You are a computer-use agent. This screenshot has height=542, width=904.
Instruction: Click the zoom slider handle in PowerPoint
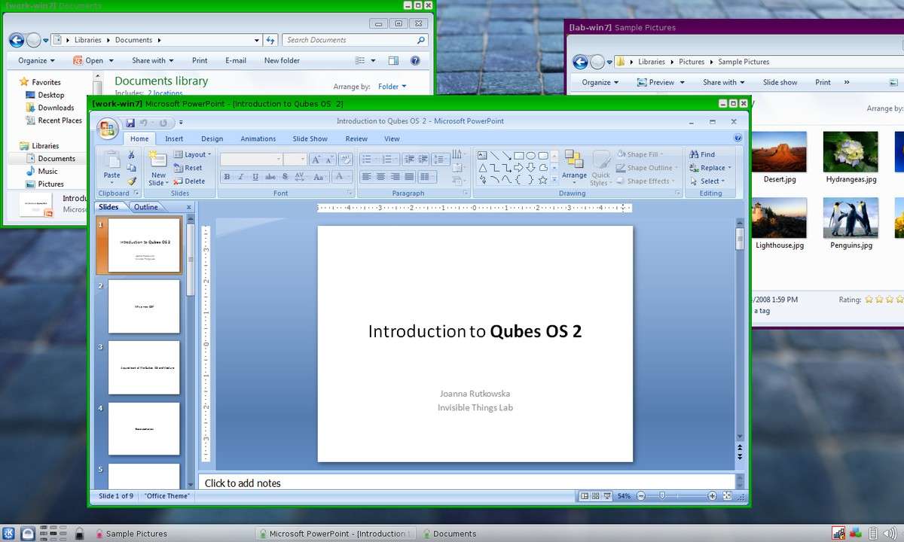point(662,496)
